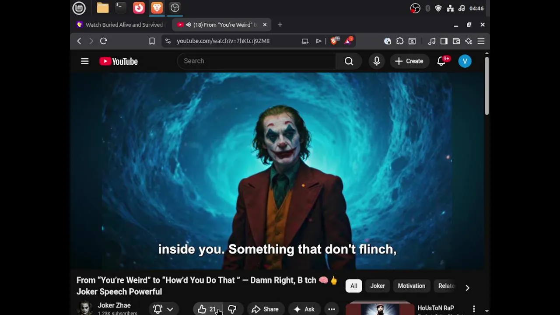The width and height of the screenshot is (560, 315).
Task: Expand the subscription notification bell dropdown
Action: (164, 309)
